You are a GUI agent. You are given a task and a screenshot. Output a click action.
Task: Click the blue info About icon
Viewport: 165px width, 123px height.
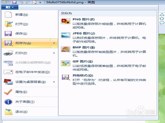click(x=8, y=102)
